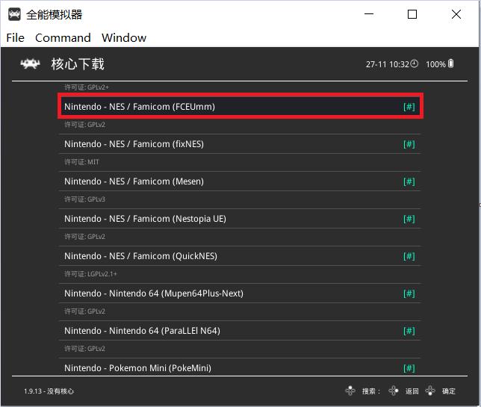The width and height of the screenshot is (481, 407).
Task: Click the gamepad icon beside 确定
Action: (x=430, y=391)
